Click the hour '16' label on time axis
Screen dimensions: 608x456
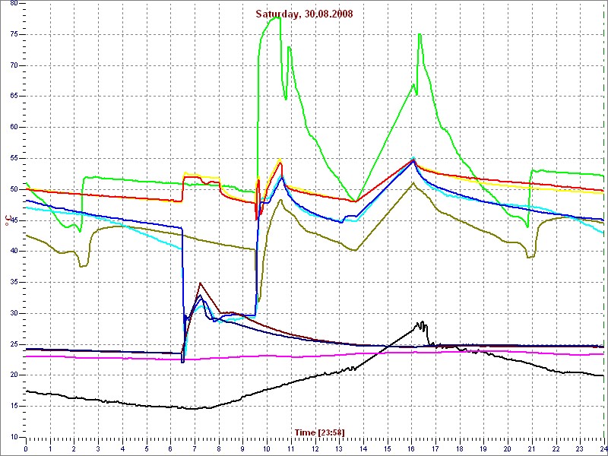[411, 449]
